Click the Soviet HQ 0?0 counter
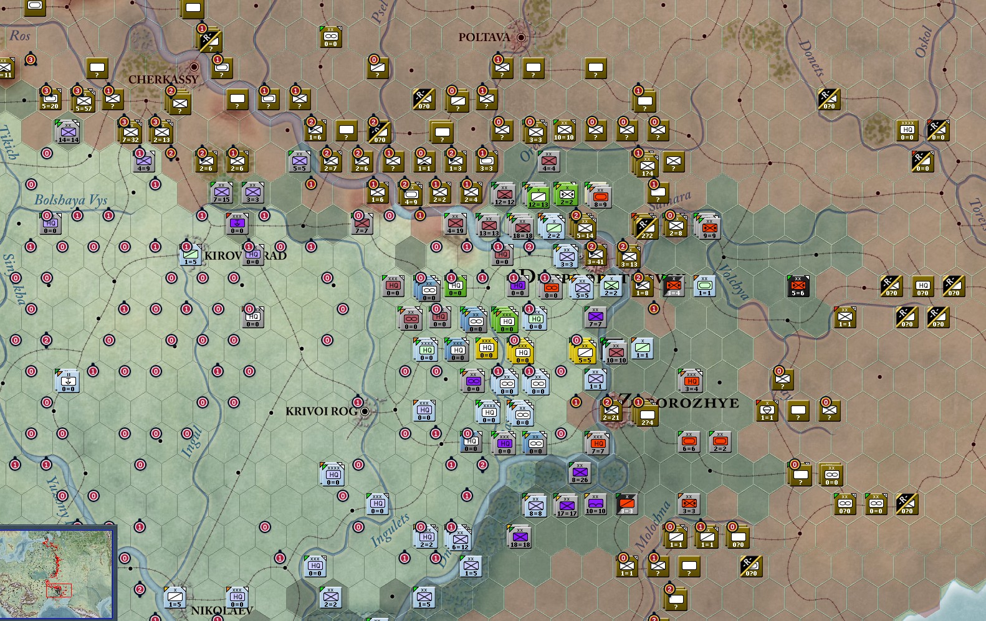The height and width of the screenshot is (621, 986). pyautogui.click(x=922, y=286)
